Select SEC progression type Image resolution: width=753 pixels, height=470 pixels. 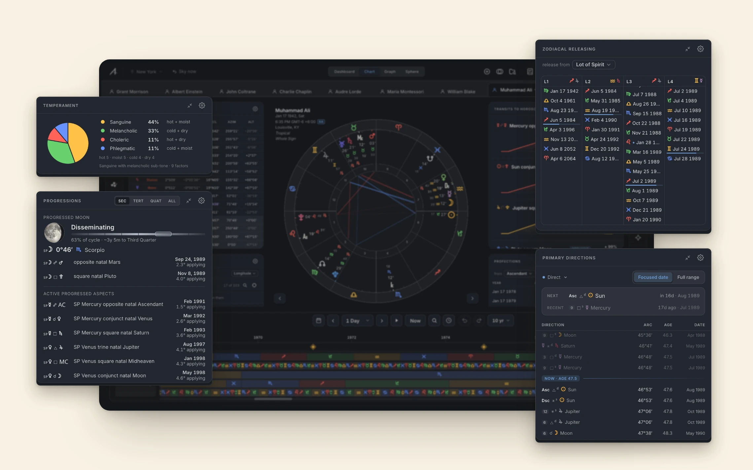[x=122, y=201]
